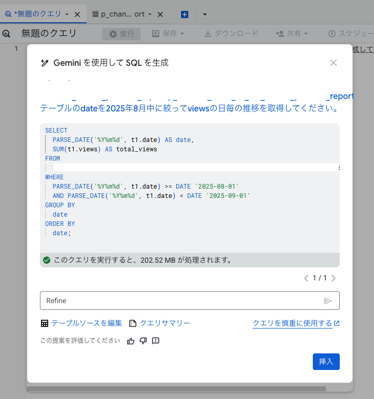This screenshot has height=399, width=374.
Task: Click the table grid icon beside テーブルソースを編集
Action: (x=45, y=323)
